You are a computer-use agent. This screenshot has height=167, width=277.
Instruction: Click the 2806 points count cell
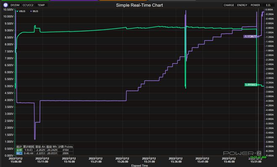pyautogui.click(x=65, y=153)
